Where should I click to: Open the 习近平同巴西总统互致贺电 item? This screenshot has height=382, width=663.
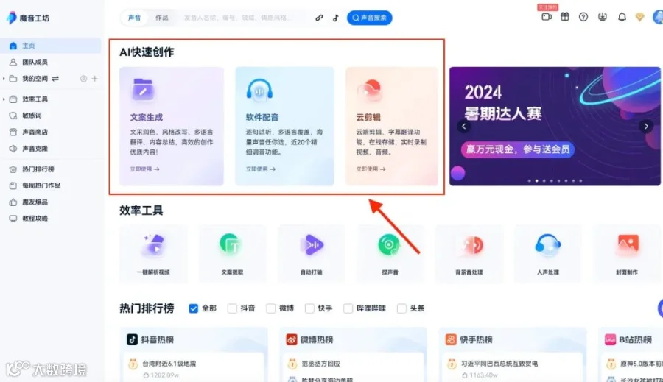499,364
